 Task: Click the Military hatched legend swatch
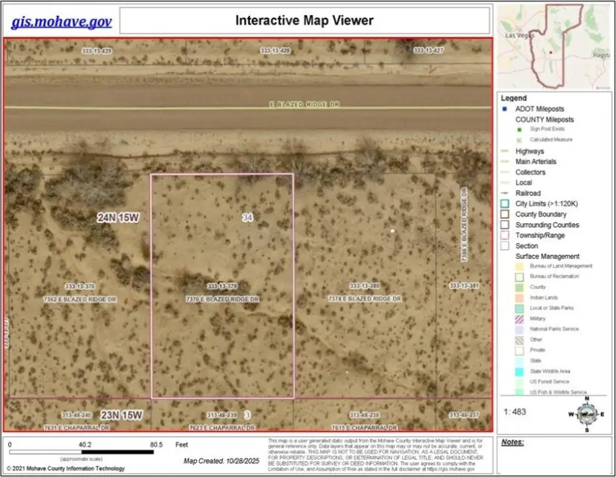521,319
